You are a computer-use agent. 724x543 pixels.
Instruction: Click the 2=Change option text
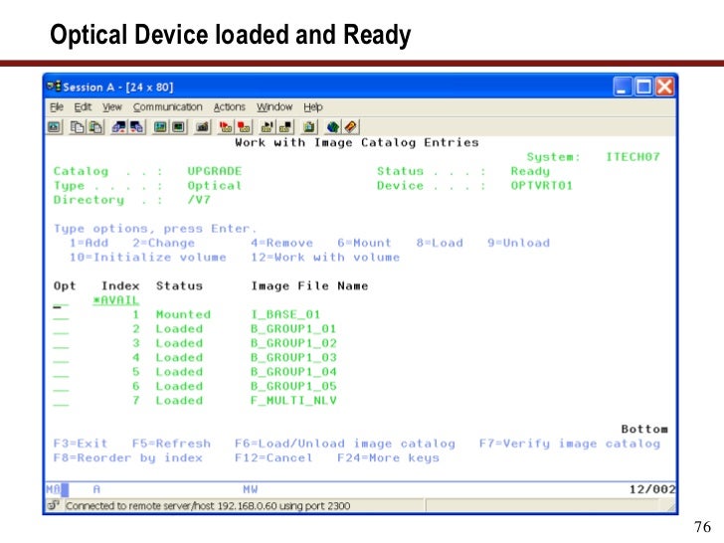163,244
